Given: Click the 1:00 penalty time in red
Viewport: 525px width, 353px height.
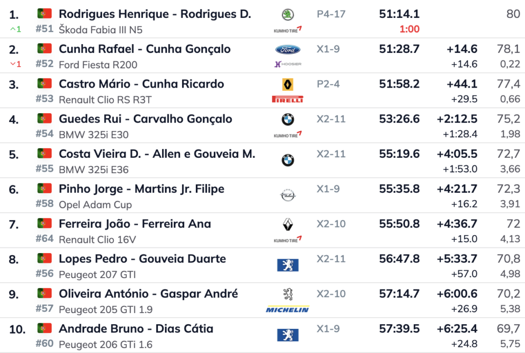Looking at the screenshot, I should tap(409, 29).
